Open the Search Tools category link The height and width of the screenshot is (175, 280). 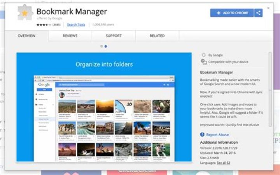point(76,24)
